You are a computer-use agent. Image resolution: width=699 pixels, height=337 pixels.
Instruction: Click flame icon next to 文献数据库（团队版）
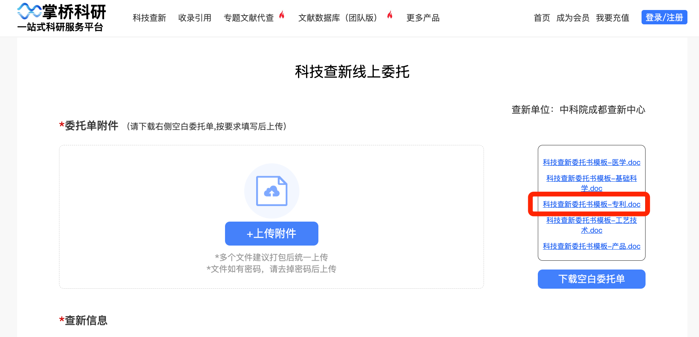click(x=390, y=15)
